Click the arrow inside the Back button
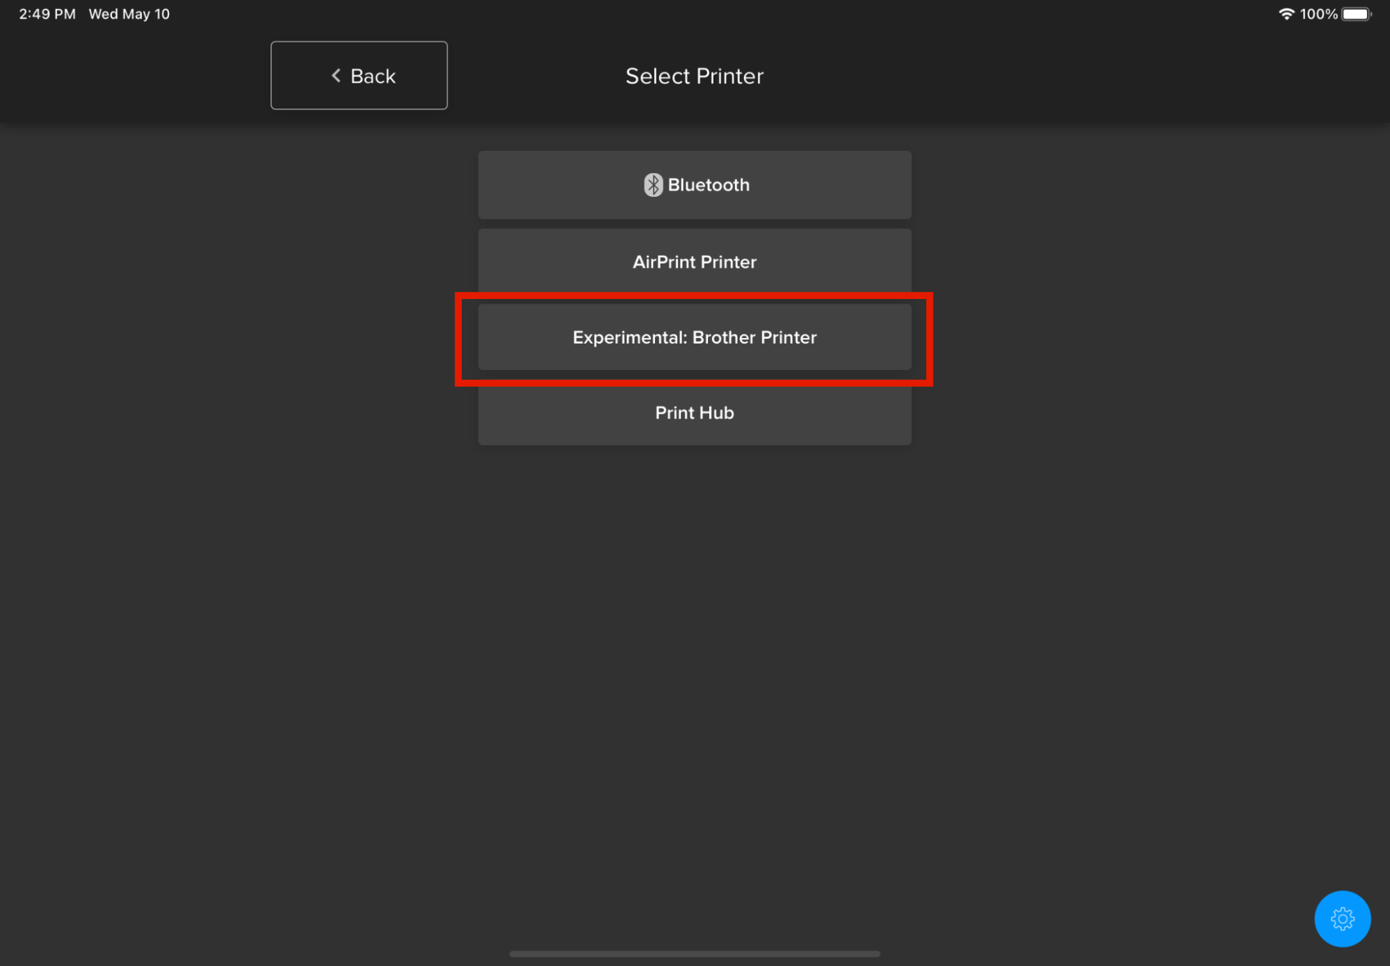Screen dimensions: 1390x966 click(x=336, y=75)
